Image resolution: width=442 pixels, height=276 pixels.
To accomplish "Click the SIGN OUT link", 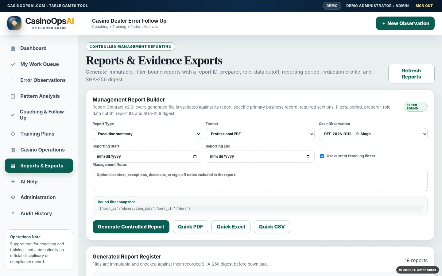I will point(424,6).
